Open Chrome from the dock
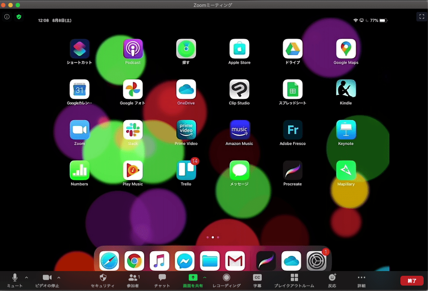The height and width of the screenshot is (291, 428). (134, 261)
